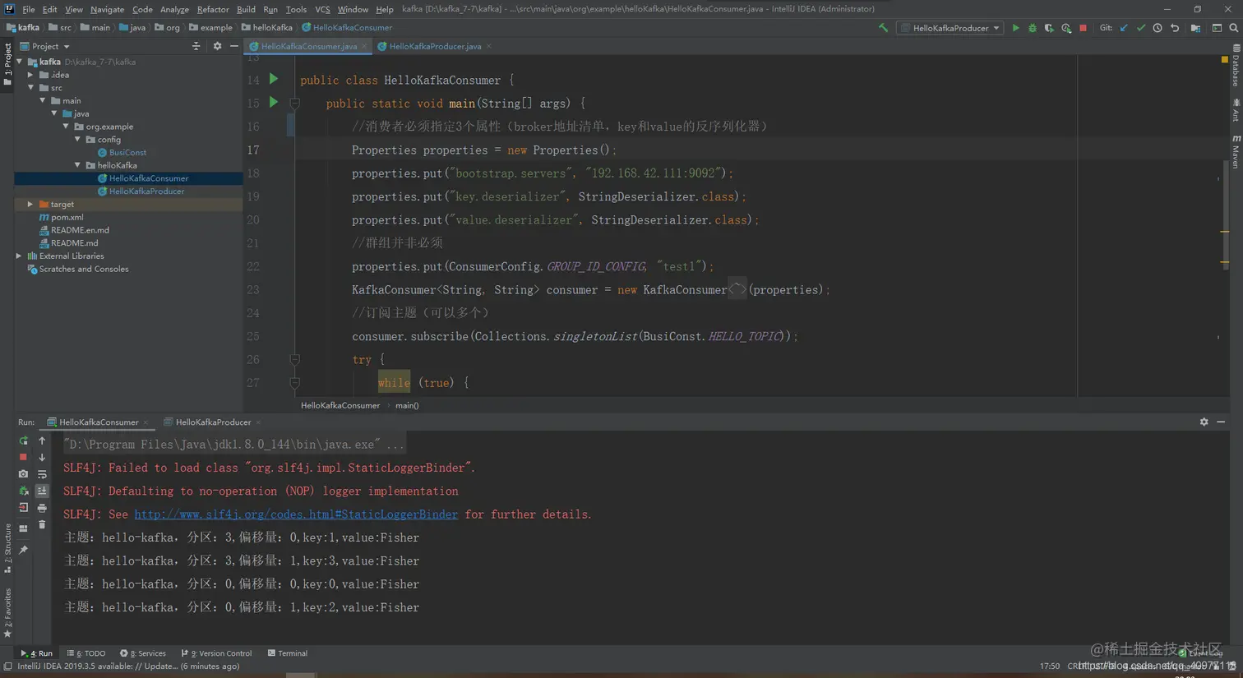
Task: Collapse the src folder
Action: click(31, 87)
